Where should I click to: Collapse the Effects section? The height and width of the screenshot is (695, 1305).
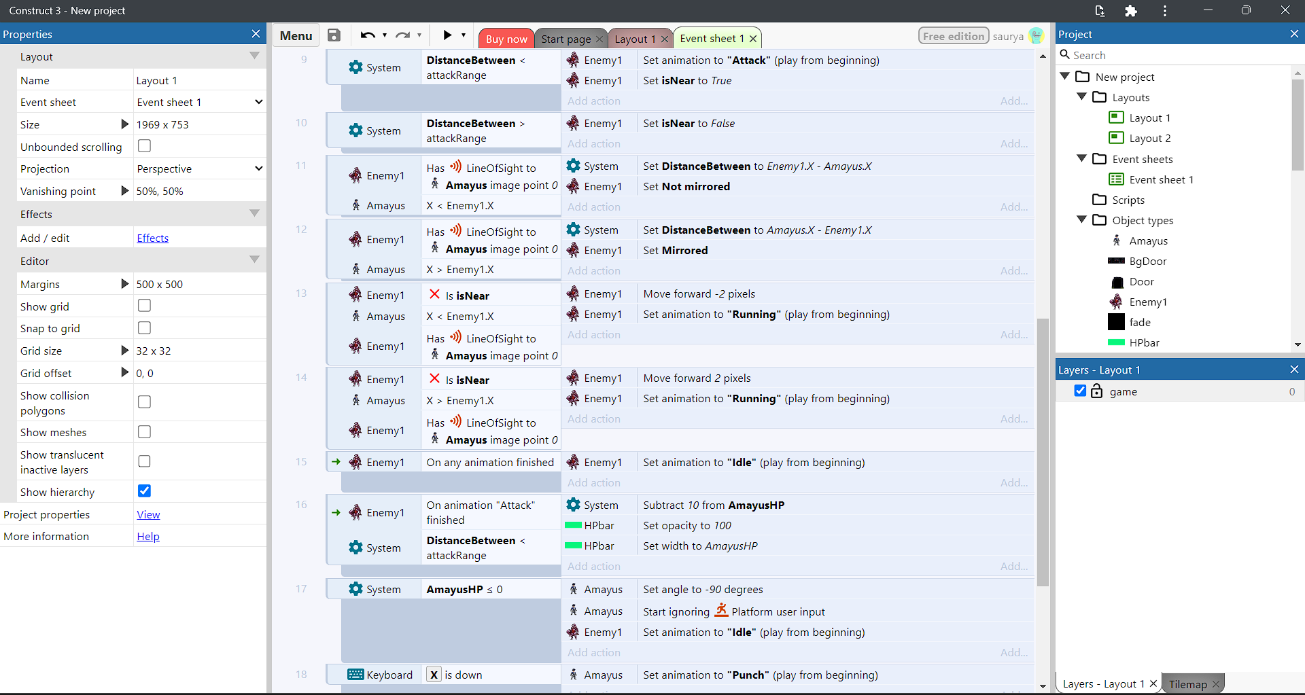254,213
